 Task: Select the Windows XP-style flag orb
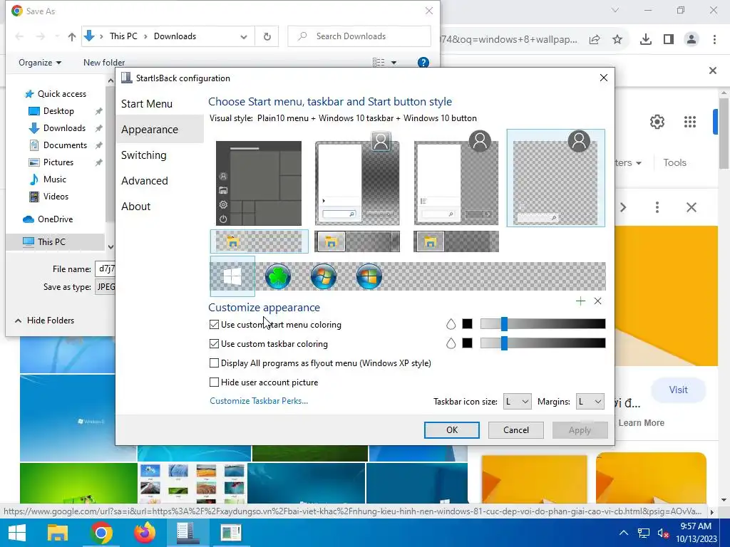pos(369,276)
